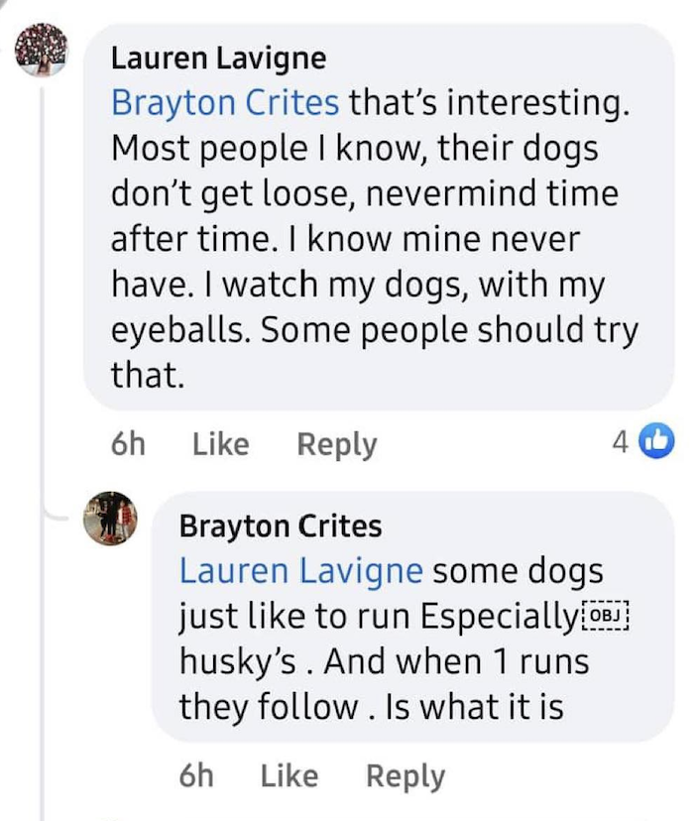The width and height of the screenshot is (698, 821).
Task: Open Lauren Lavigne's profile picture
Action: (x=43, y=51)
